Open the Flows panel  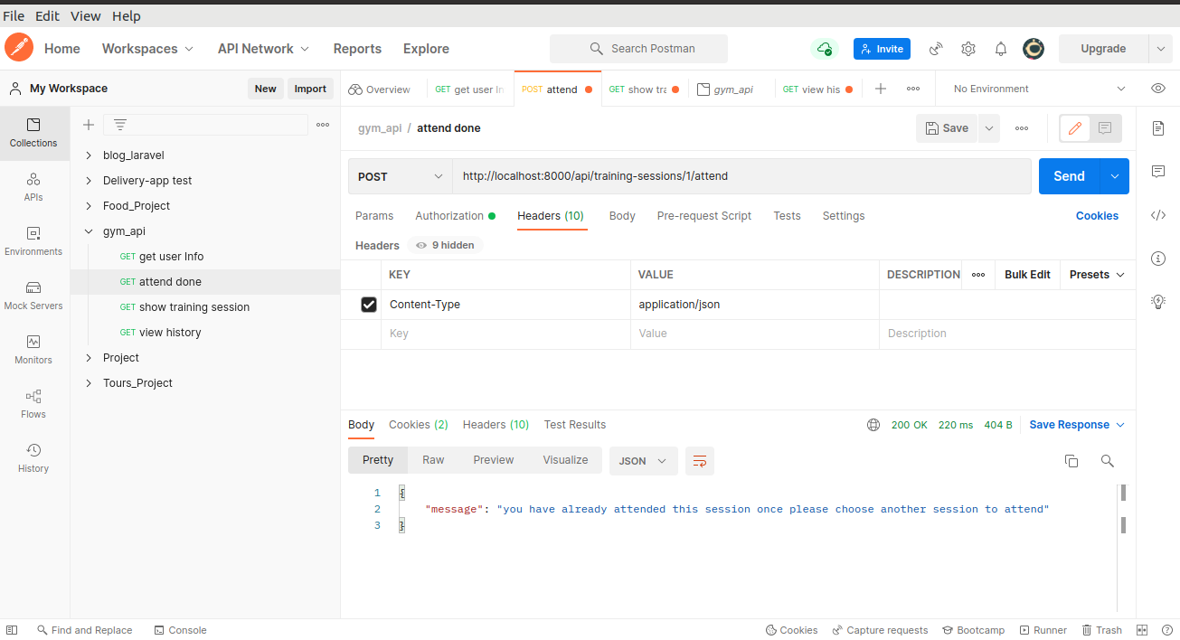click(33, 404)
